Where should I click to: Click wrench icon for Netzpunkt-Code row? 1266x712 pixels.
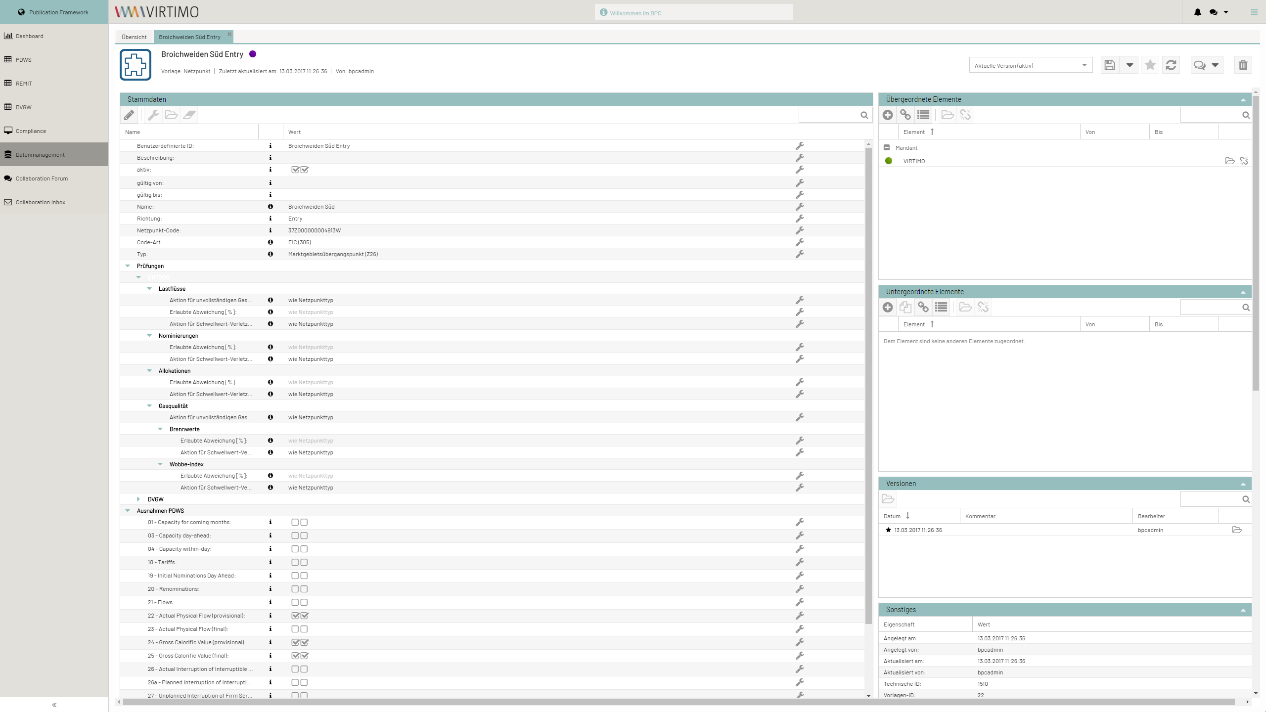point(800,231)
